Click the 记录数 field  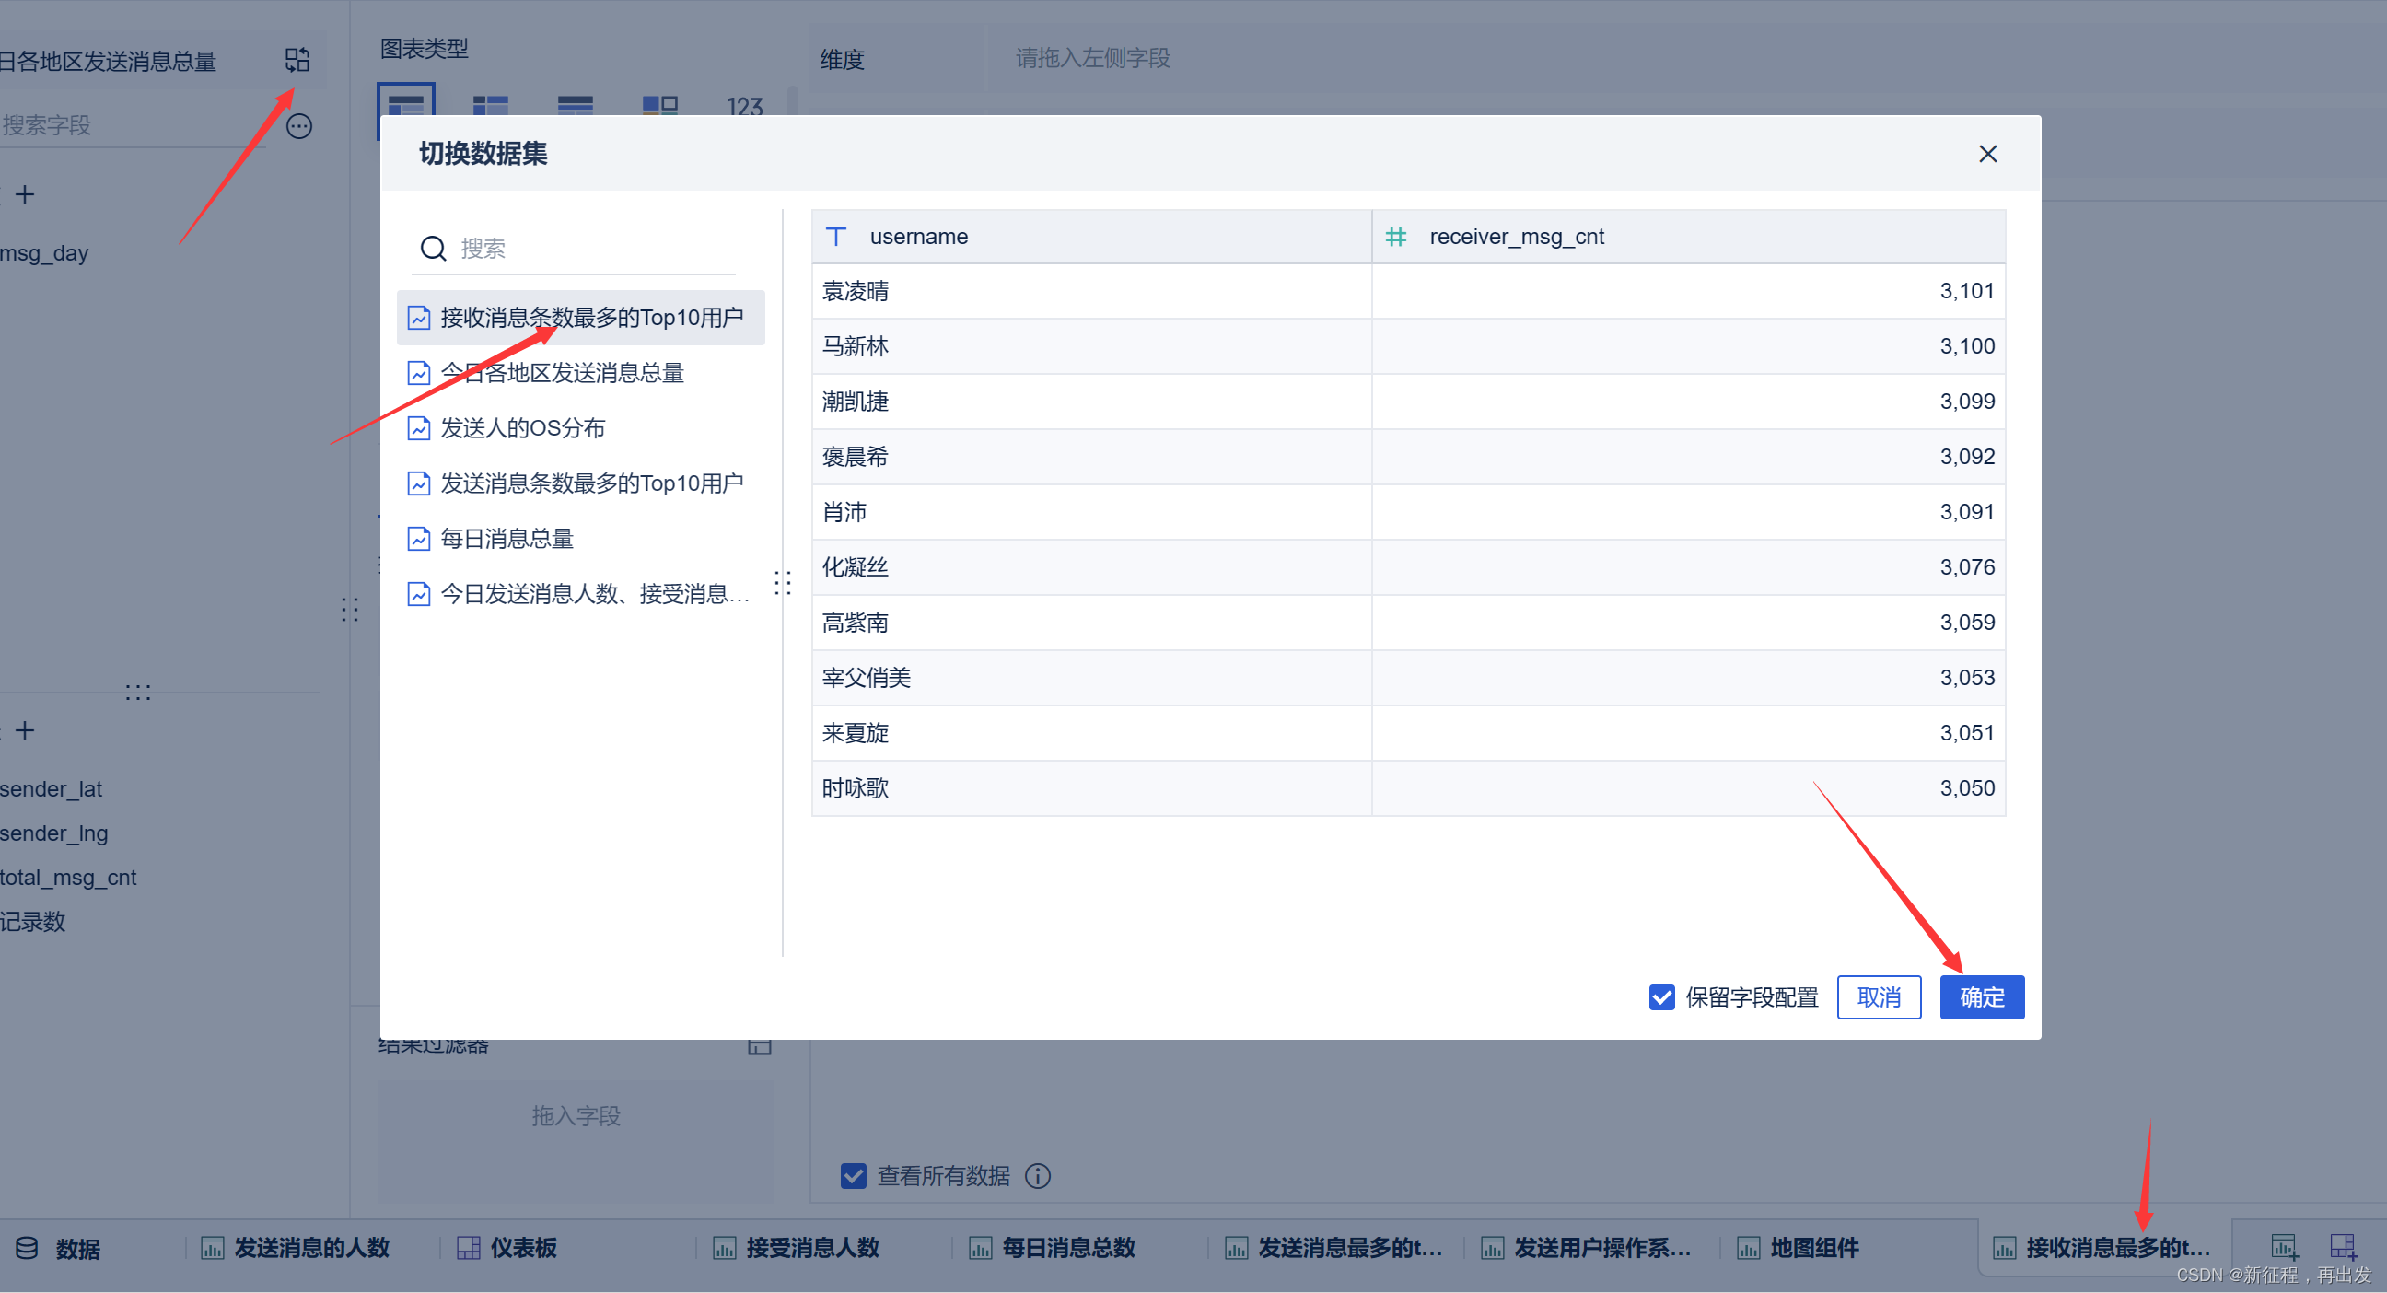click(x=33, y=921)
